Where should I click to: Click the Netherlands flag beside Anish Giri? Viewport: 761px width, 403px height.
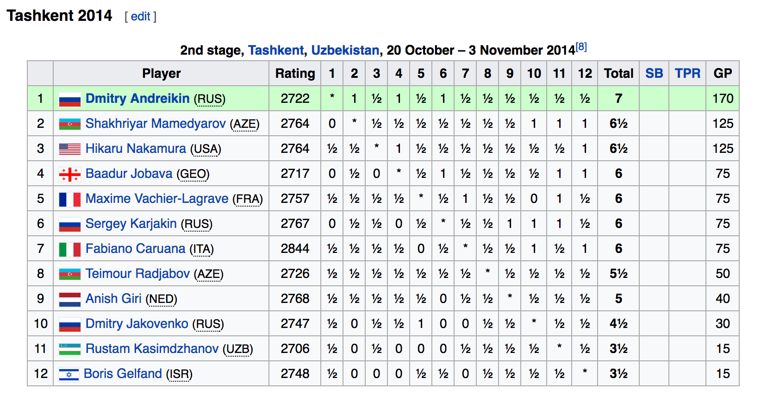70,299
